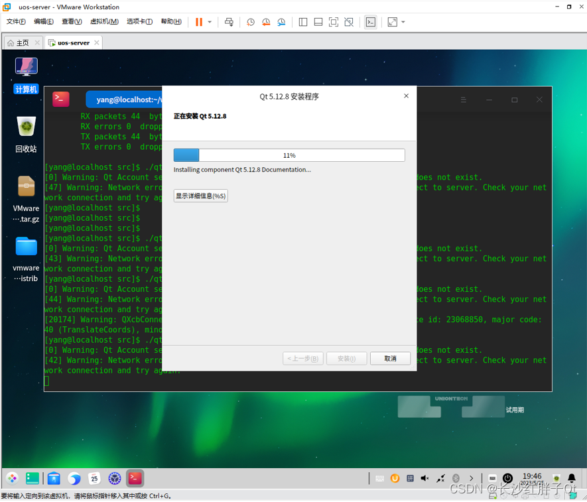Click the 取消 button in installer
Screen dimensions: 587x502
click(x=390, y=359)
